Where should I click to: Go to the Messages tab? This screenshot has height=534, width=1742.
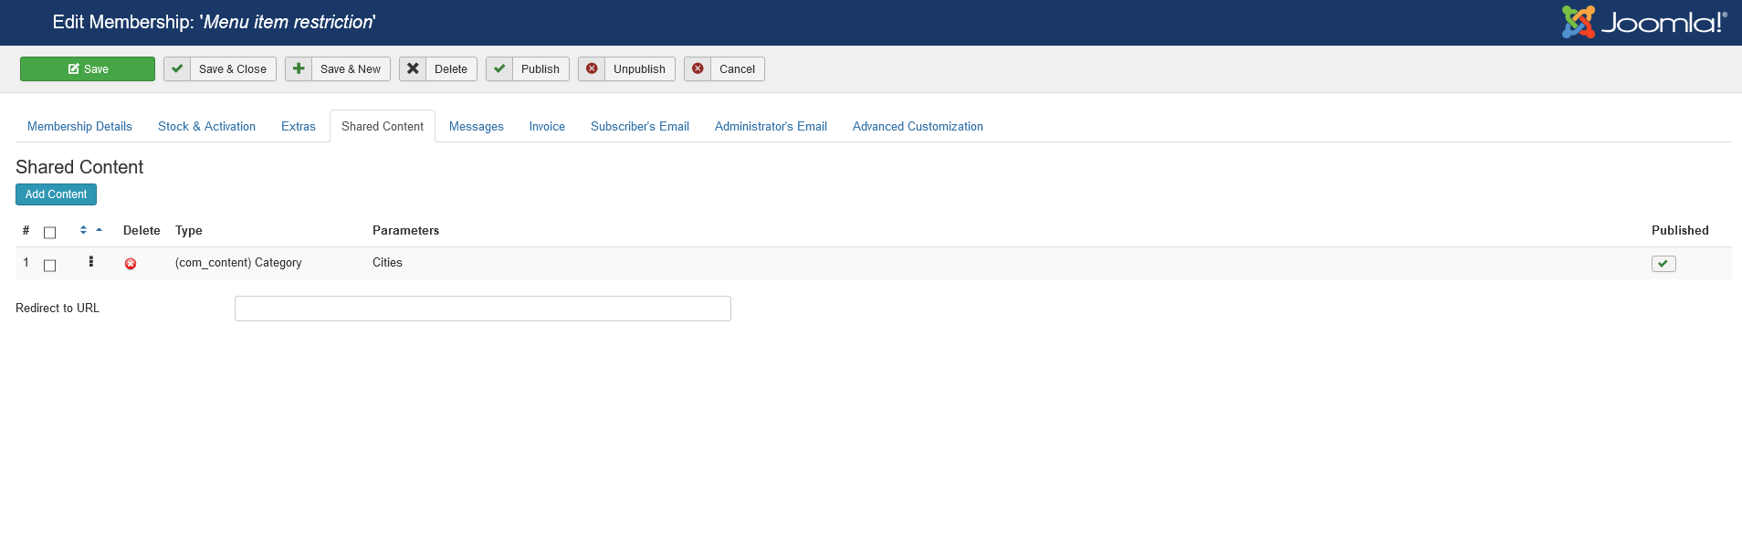pos(477,127)
